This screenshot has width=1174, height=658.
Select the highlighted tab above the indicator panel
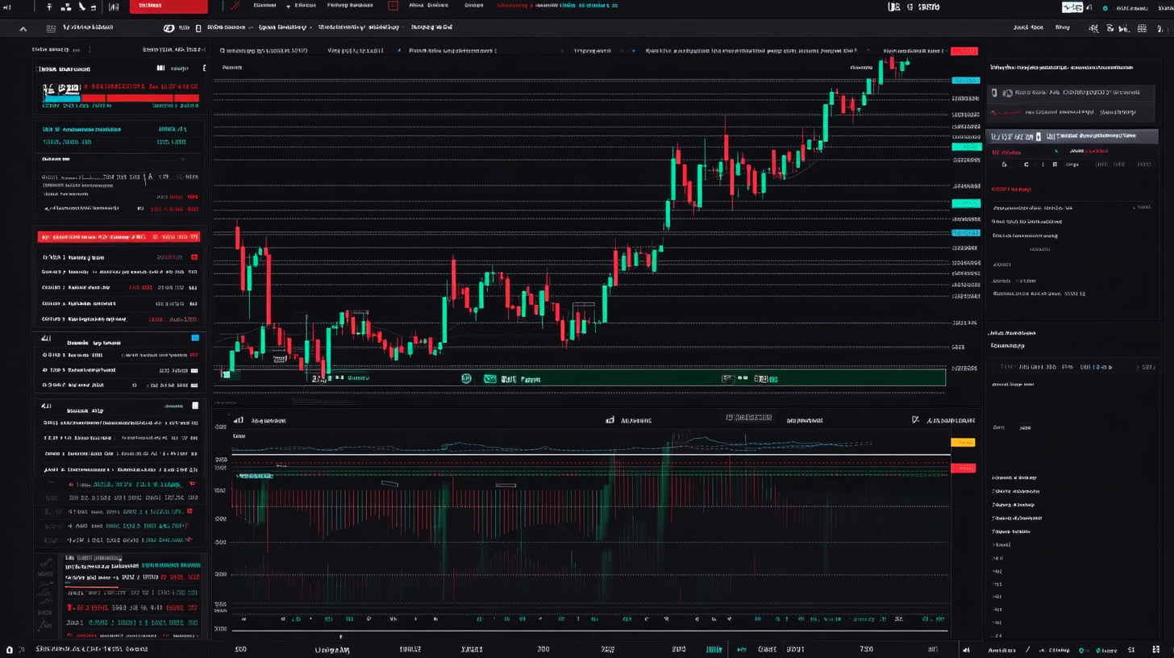click(x=748, y=418)
